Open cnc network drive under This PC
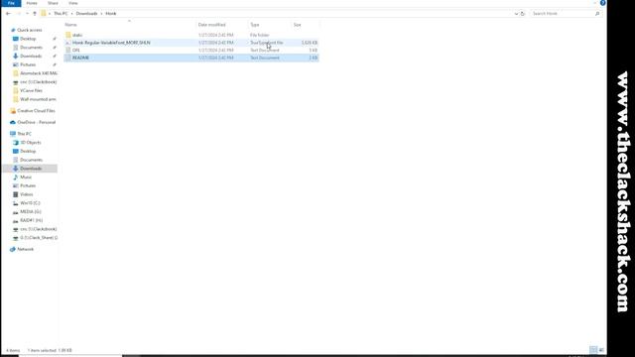635x357 pixels. (38, 229)
